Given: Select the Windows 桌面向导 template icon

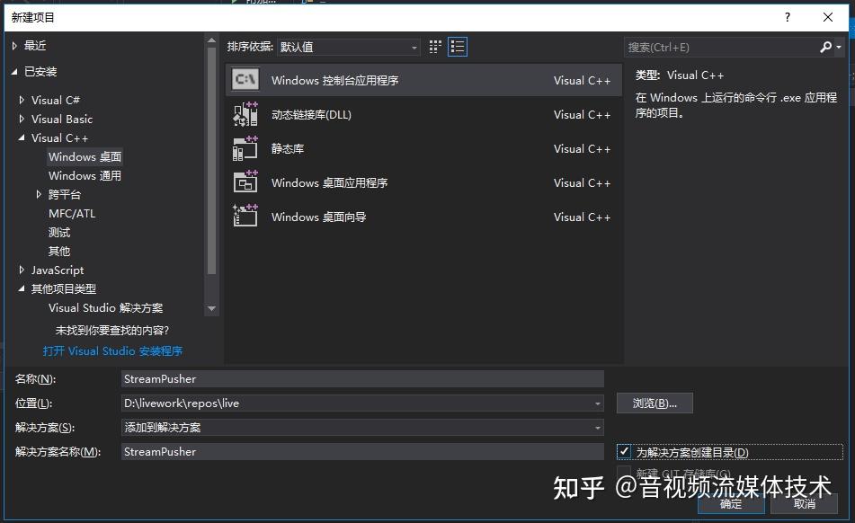Looking at the screenshot, I should coord(244,217).
